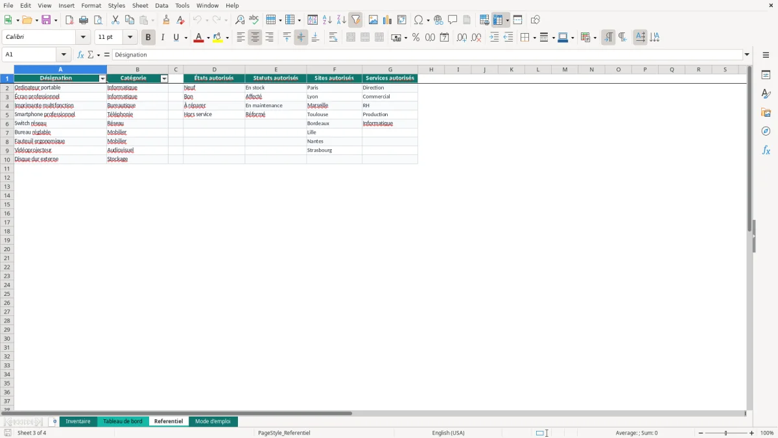
Task: Toggle the AutoFilter button
Action: tap(355, 19)
